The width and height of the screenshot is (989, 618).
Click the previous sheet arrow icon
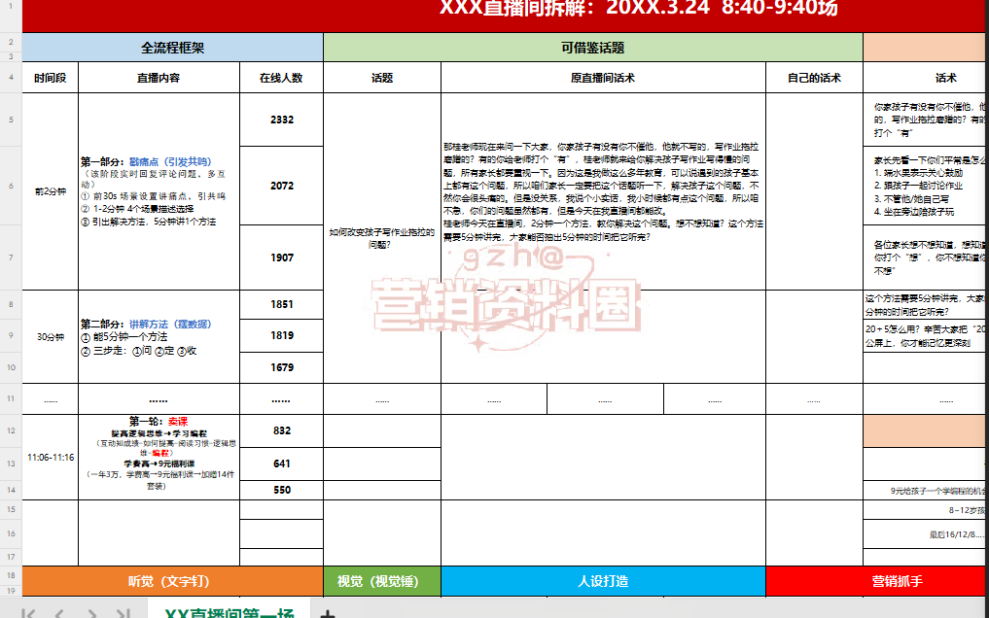click(60, 611)
